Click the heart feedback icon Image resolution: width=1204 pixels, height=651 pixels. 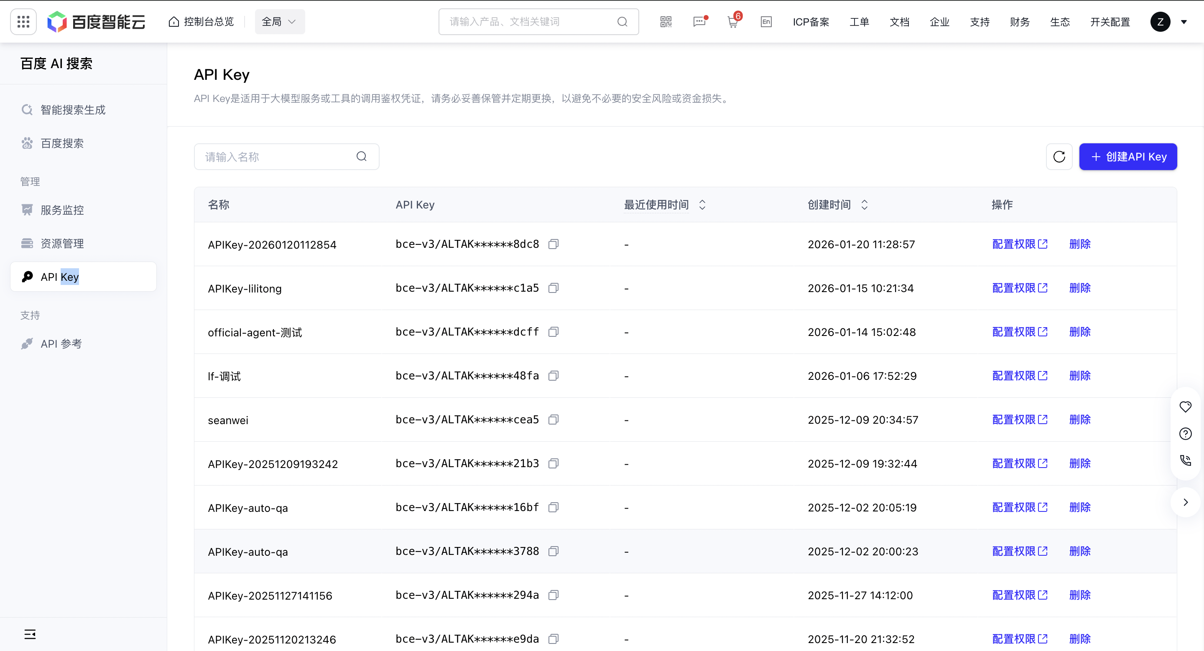point(1185,407)
